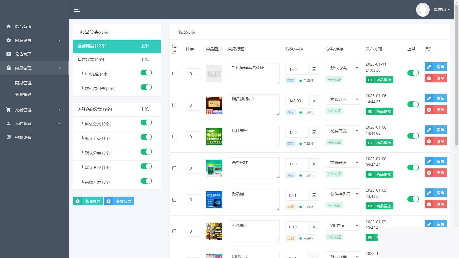Toggle 上架 switch for 手机号码实名验证 product
Viewport: 459px width, 258px height.
413,73
